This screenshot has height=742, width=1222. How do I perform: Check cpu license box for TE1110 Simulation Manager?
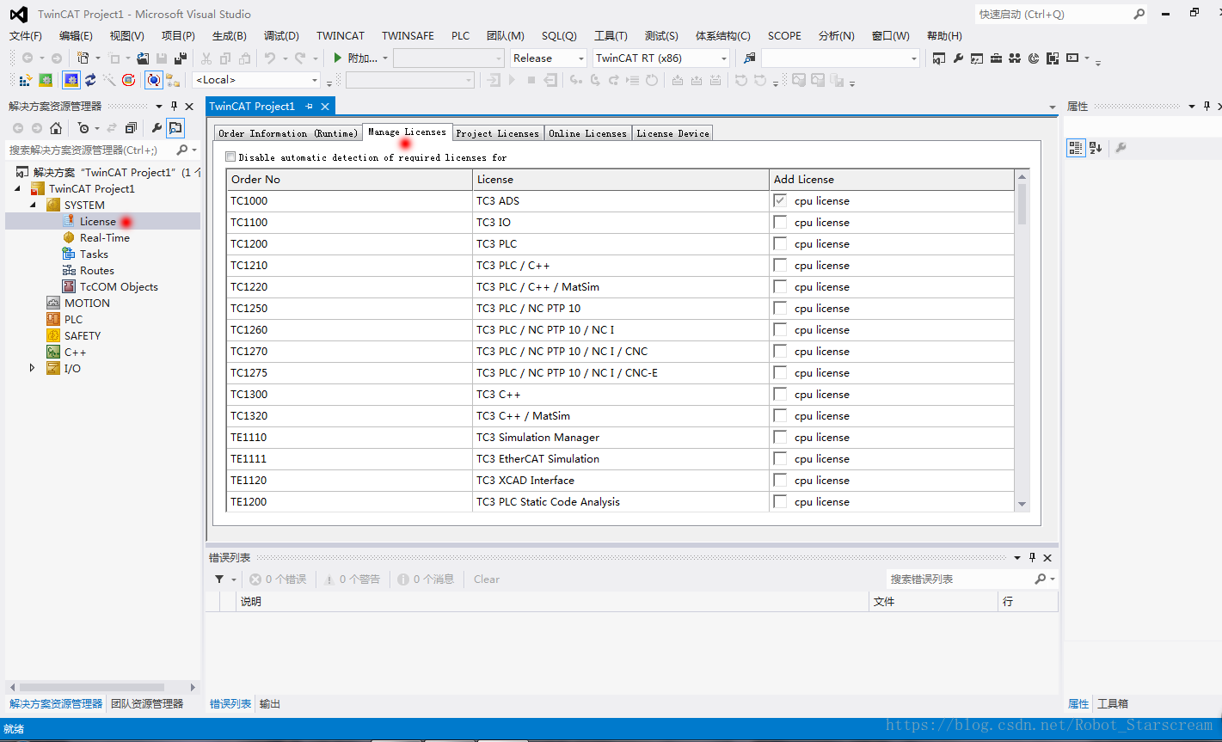(x=780, y=437)
